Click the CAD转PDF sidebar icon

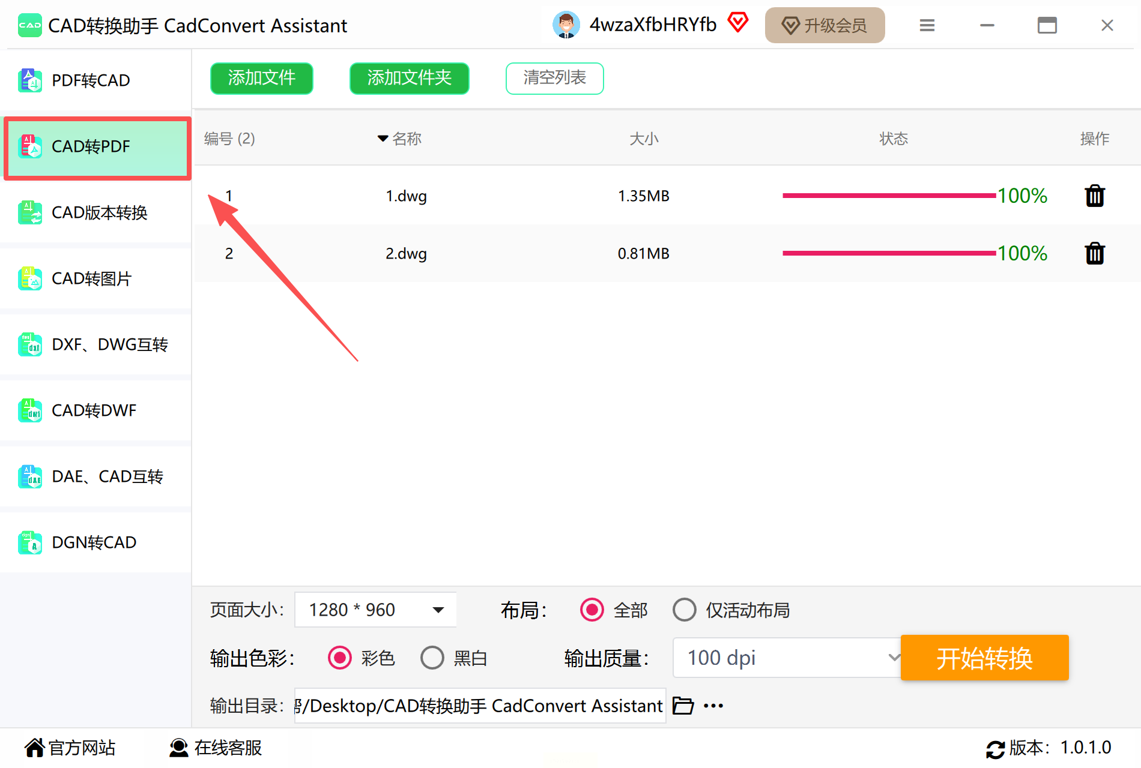pyautogui.click(x=30, y=146)
